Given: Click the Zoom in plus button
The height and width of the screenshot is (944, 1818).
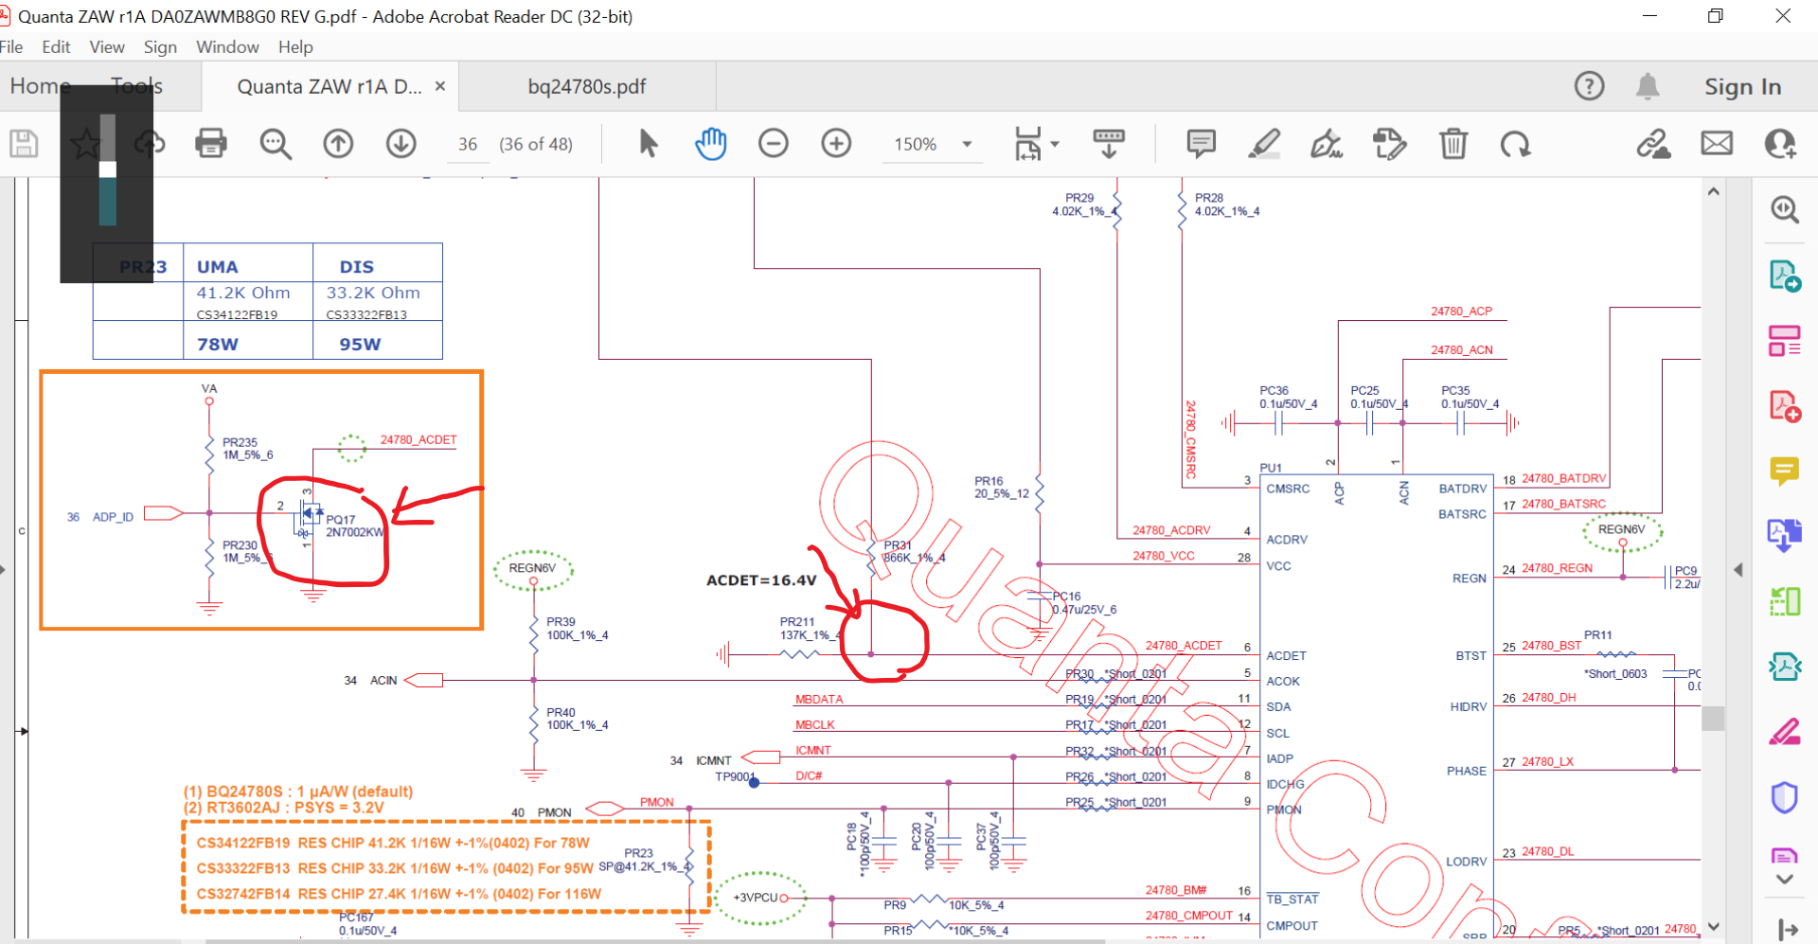Looking at the screenshot, I should [x=836, y=144].
